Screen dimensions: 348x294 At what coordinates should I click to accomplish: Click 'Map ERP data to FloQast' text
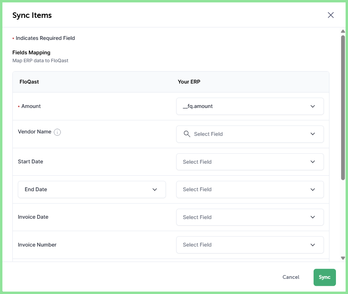pos(40,61)
